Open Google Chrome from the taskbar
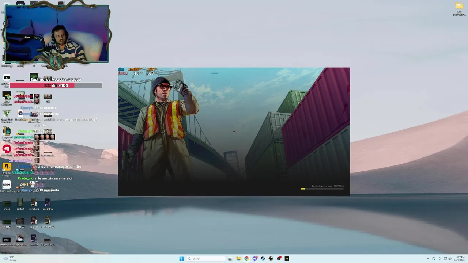The height and width of the screenshot is (263, 468). point(246,259)
